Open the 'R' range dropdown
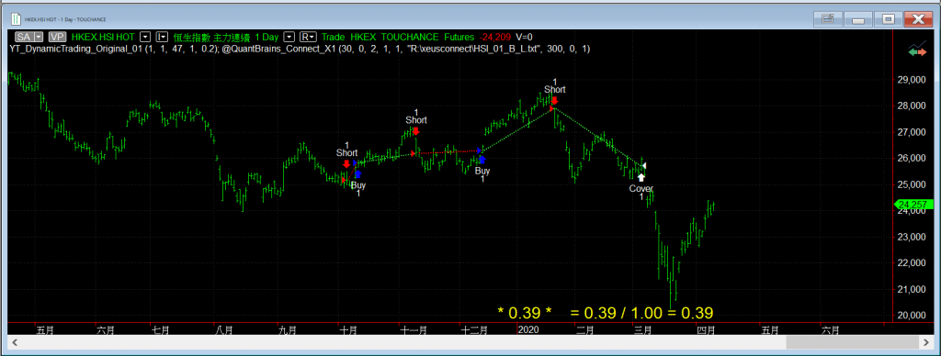This screenshot has width=941, height=356. (x=308, y=37)
